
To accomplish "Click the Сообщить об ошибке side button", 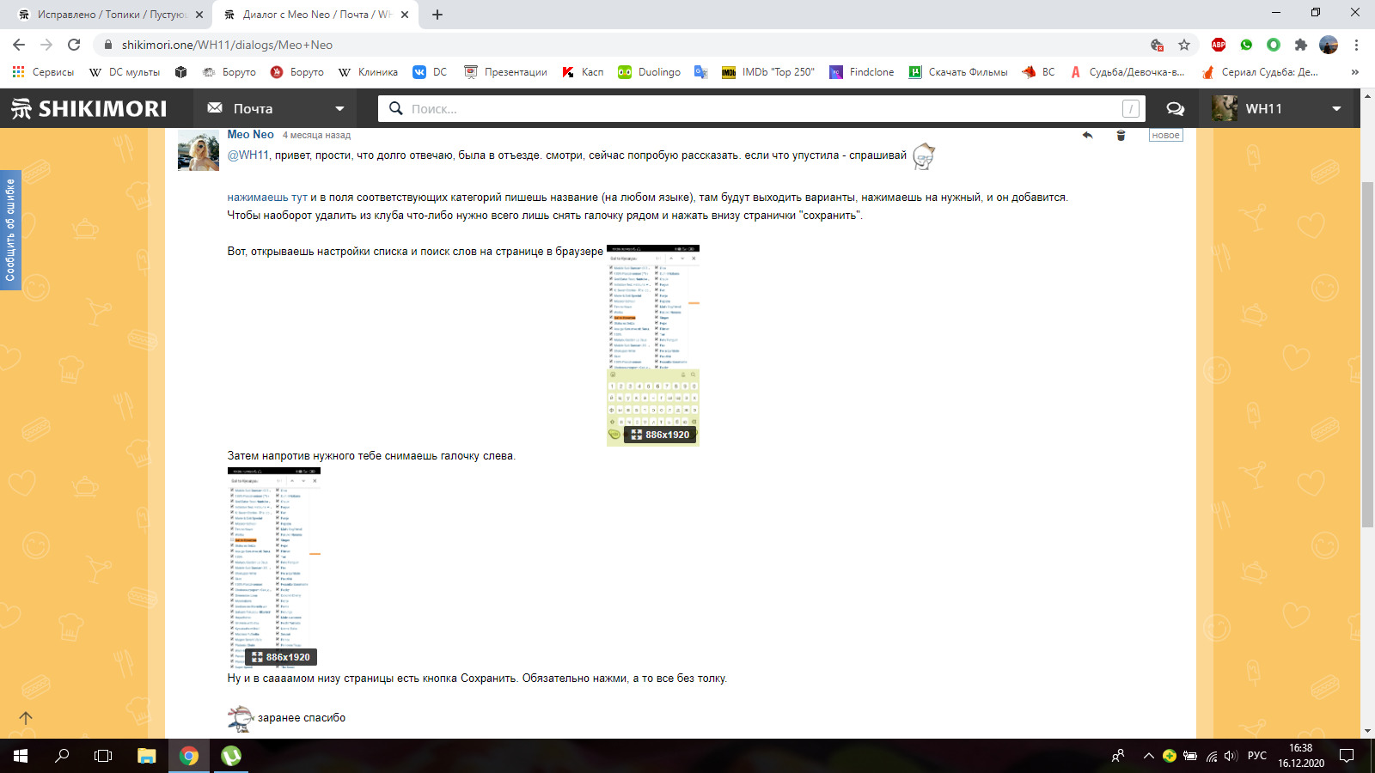I will [10, 230].
